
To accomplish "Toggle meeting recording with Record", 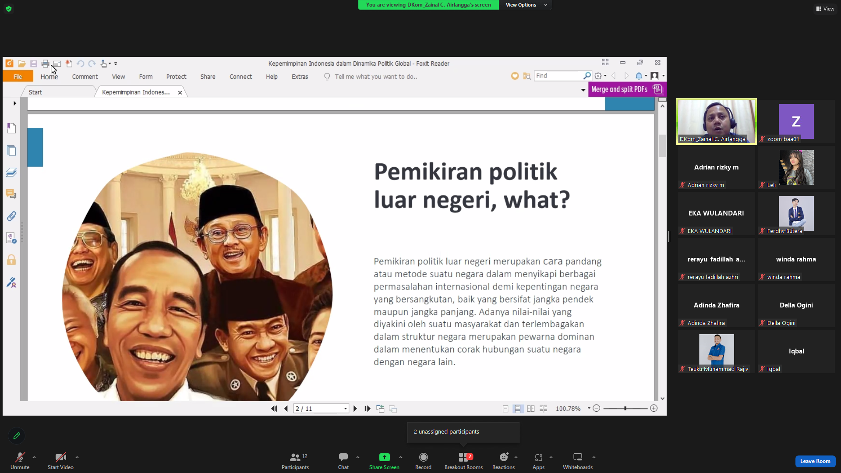I will tap(423, 461).
